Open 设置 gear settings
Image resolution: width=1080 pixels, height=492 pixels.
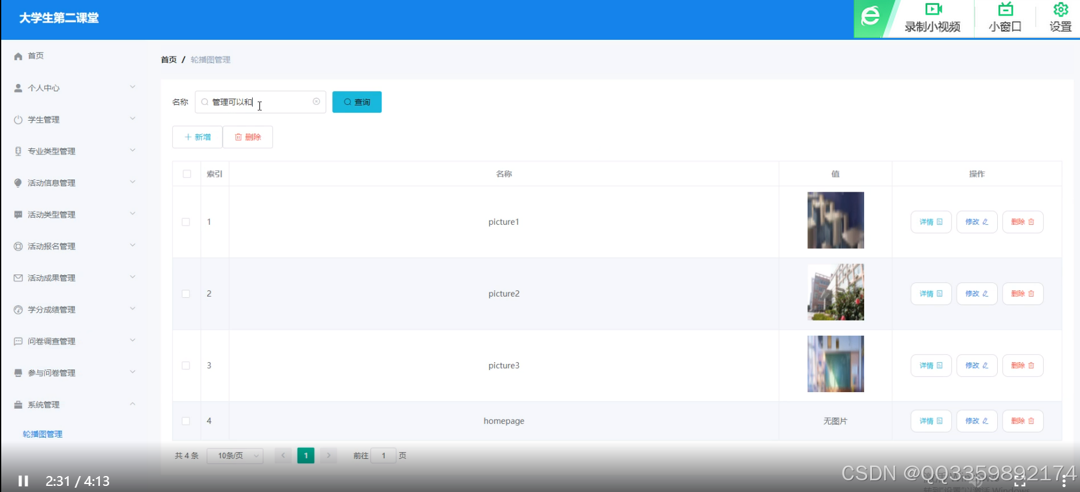point(1060,18)
